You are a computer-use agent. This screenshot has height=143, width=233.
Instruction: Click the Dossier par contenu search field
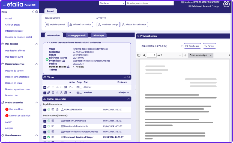click(x=150, y=3)
